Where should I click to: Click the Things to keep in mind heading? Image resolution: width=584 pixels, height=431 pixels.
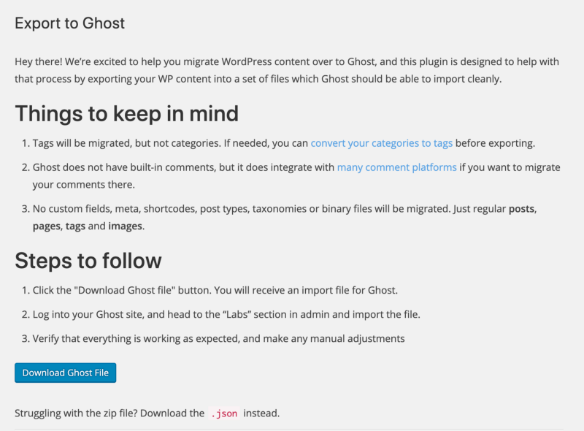pos(126,113)
